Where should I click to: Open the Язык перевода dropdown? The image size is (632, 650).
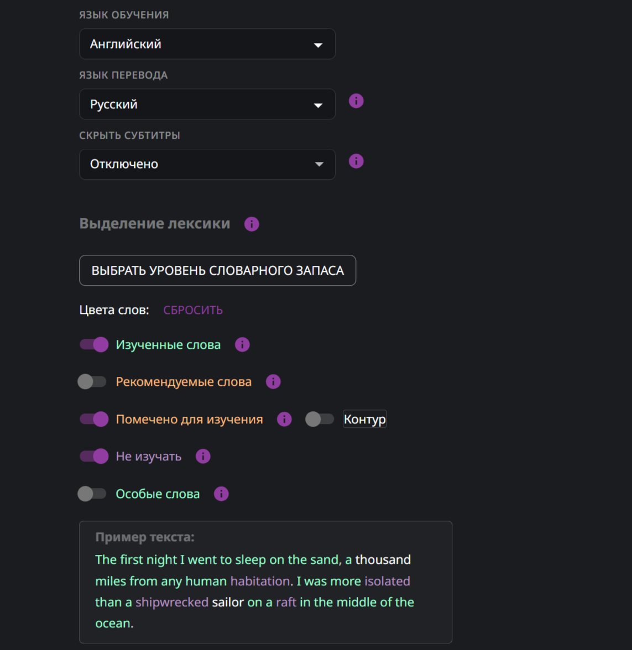207,104
